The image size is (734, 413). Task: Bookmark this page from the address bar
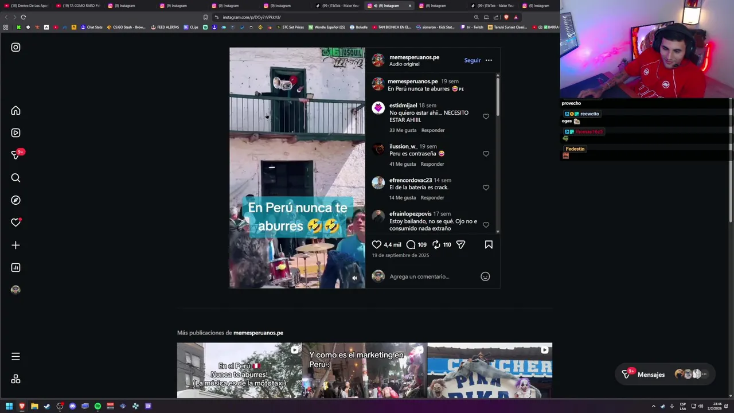pyautogui.click(x=205, y=17)
